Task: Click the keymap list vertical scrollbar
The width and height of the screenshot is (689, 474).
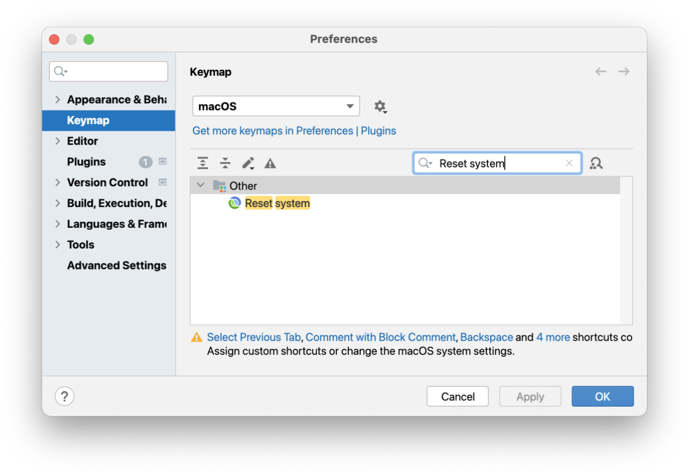Action: point(626,251)
